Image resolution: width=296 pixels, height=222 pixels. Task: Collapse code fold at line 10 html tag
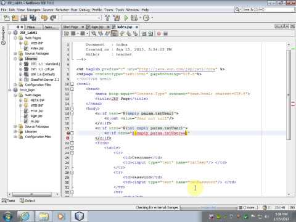pos(72,84)
